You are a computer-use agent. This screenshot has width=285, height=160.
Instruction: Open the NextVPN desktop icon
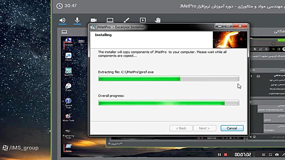pyautogui.click(x=68, y=72)
